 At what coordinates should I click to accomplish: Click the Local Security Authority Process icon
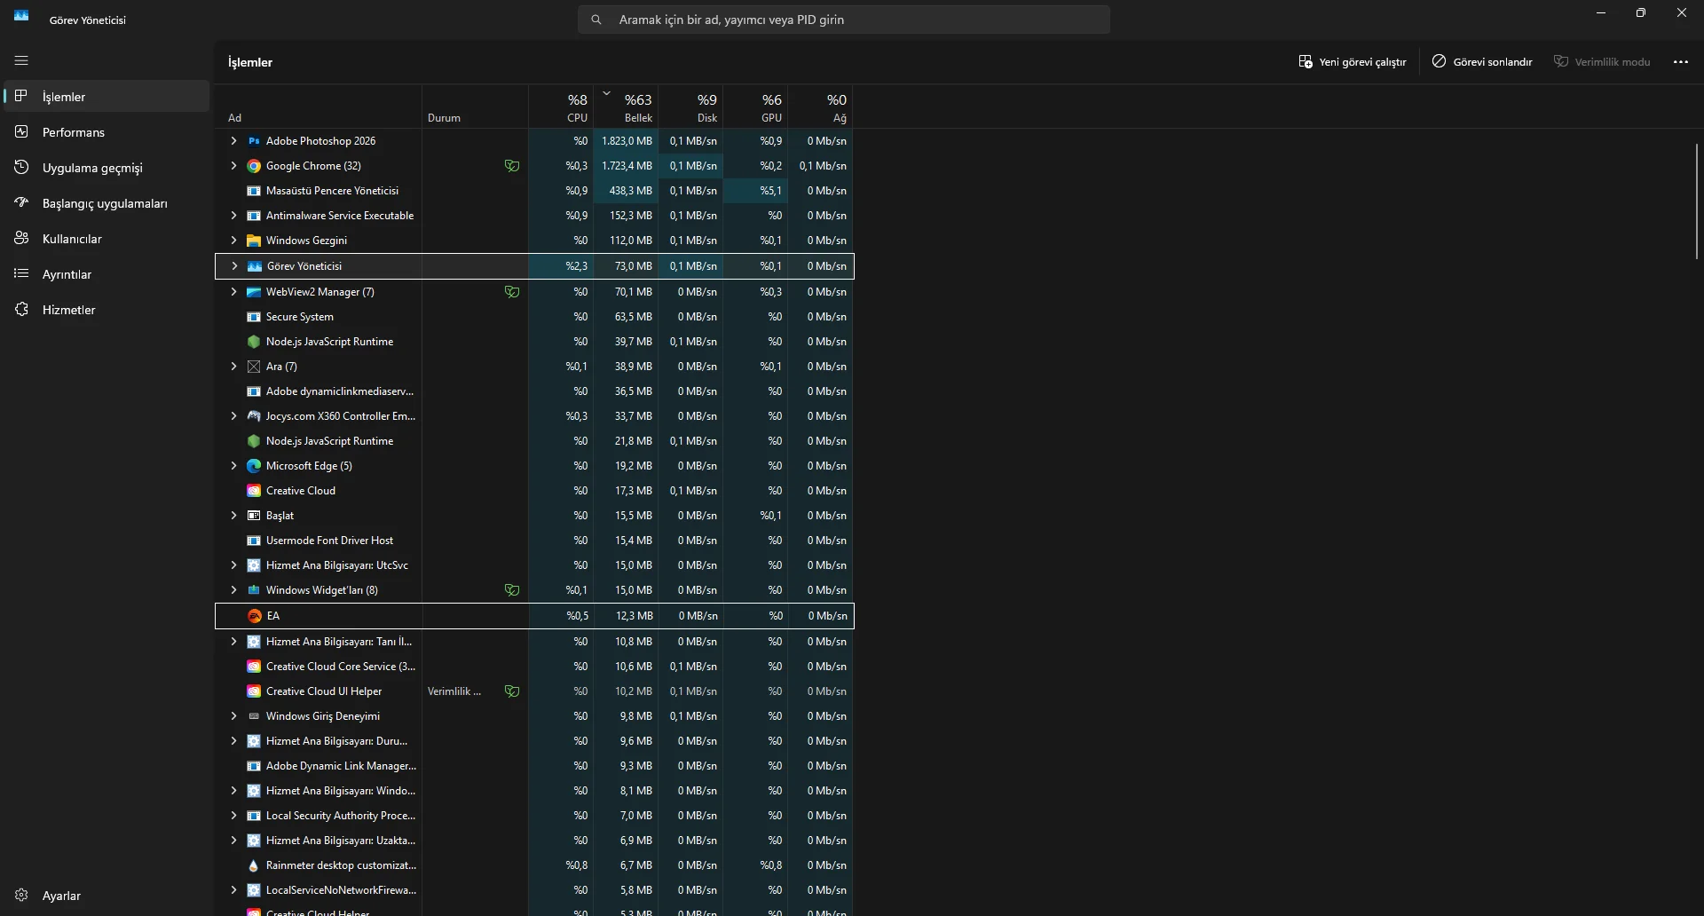click(254, 816)
